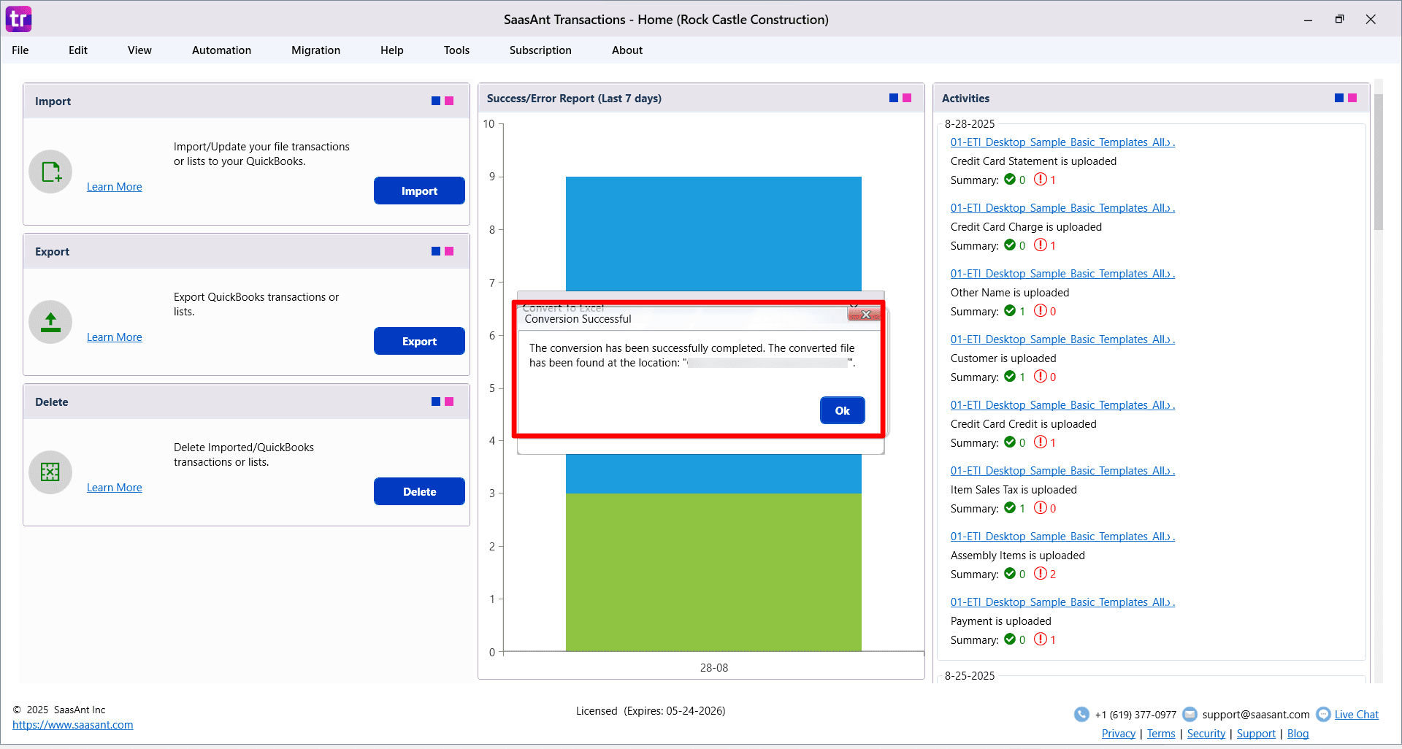Open the Live Chat link
Screen dimensions: 1402x749
click(x=1357, y=715)
